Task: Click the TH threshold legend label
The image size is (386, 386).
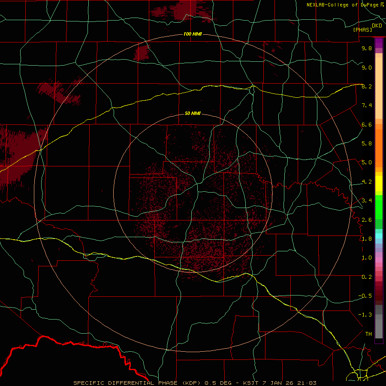Action: [368, 334]
